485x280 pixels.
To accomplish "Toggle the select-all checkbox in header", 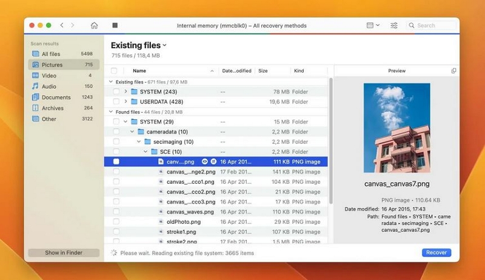I will tap(114, 71).
